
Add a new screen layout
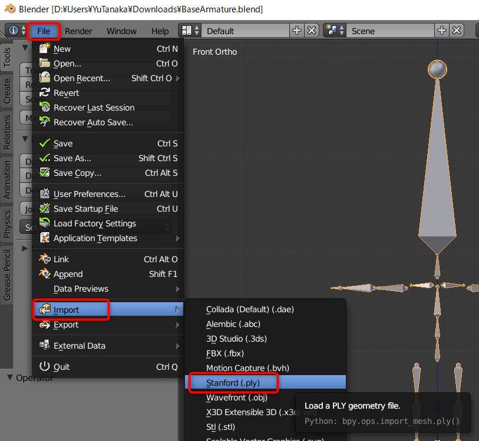click(296, 31)
